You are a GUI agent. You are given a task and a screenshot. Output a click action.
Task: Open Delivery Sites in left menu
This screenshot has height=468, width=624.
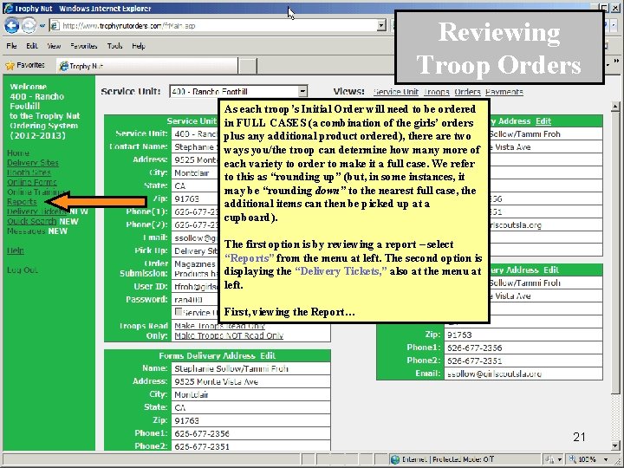point(33,163)
